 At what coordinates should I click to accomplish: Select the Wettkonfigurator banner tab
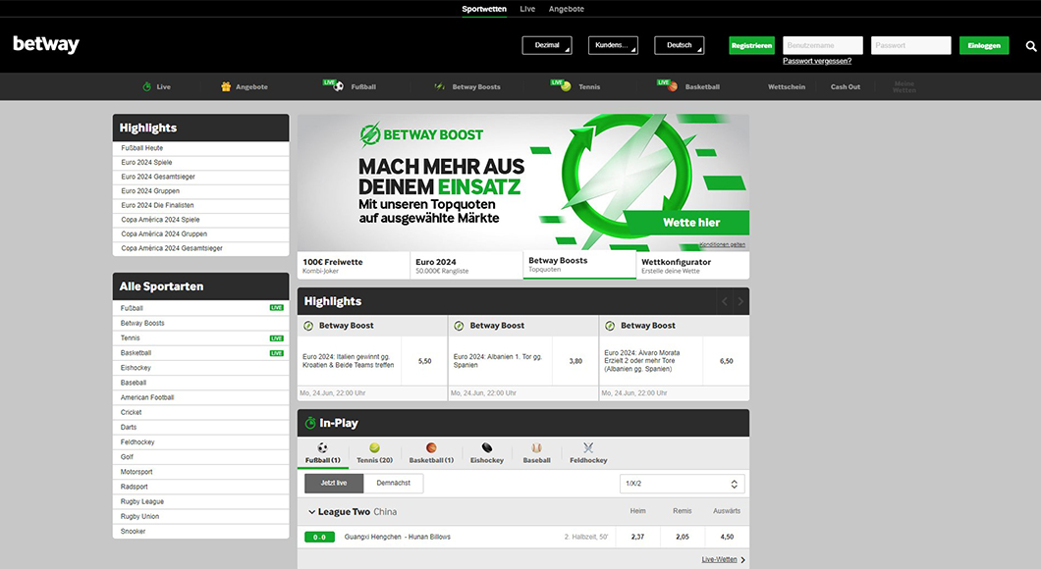(693, 265)
